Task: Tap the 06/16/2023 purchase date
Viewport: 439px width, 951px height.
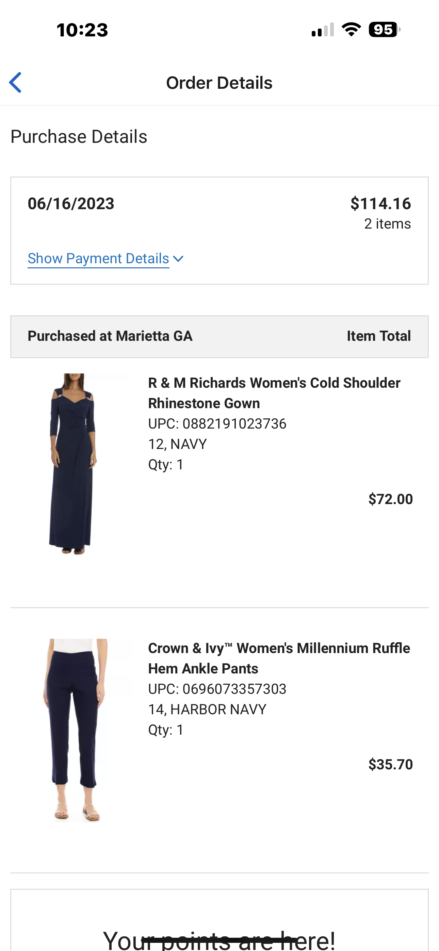Action: 71,203
